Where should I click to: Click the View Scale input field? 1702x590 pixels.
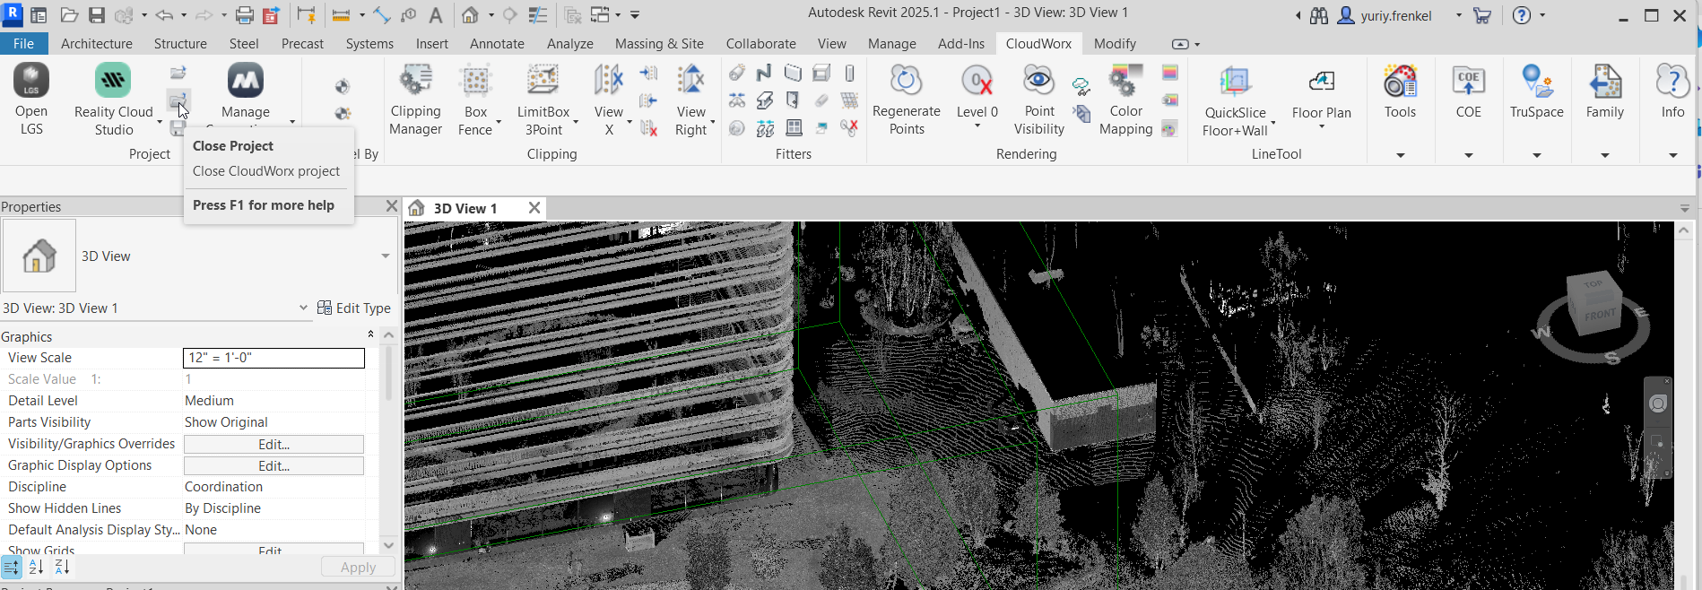click(274, 358)
